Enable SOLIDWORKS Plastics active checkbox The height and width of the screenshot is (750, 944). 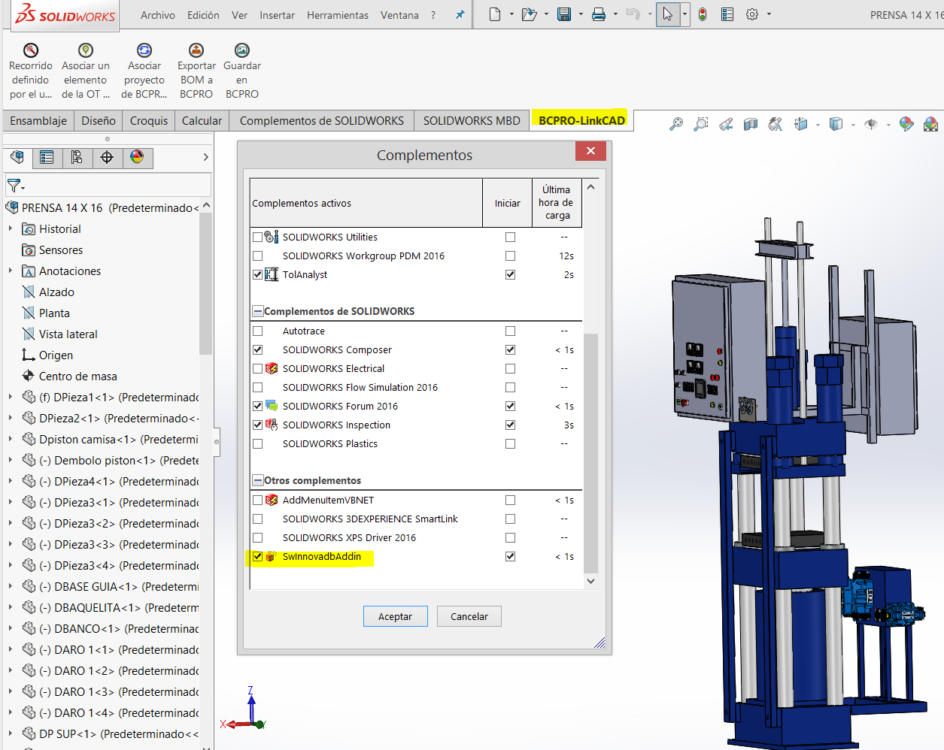click(258, 443)
